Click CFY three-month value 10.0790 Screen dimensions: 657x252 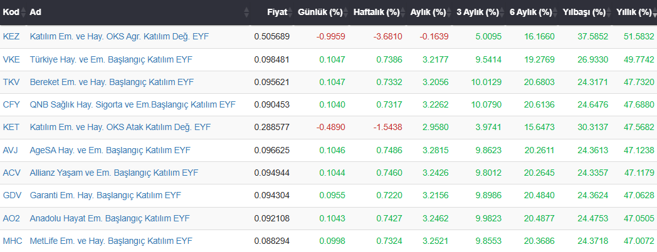pos(486,104)
